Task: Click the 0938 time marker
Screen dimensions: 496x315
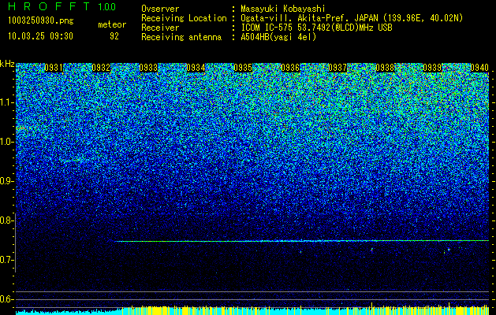Action: coord(385,68)
